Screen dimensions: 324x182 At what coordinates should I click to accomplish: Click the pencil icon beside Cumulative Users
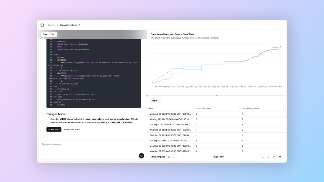pyautogui.click(x=79, y=25)
